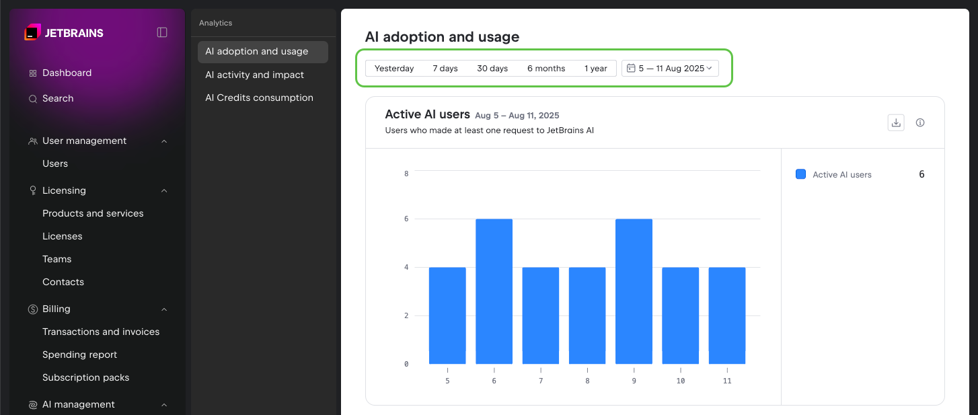Collapse the AI management section chevron
This screenshot has height=415, width=978.
coord(164,405)
